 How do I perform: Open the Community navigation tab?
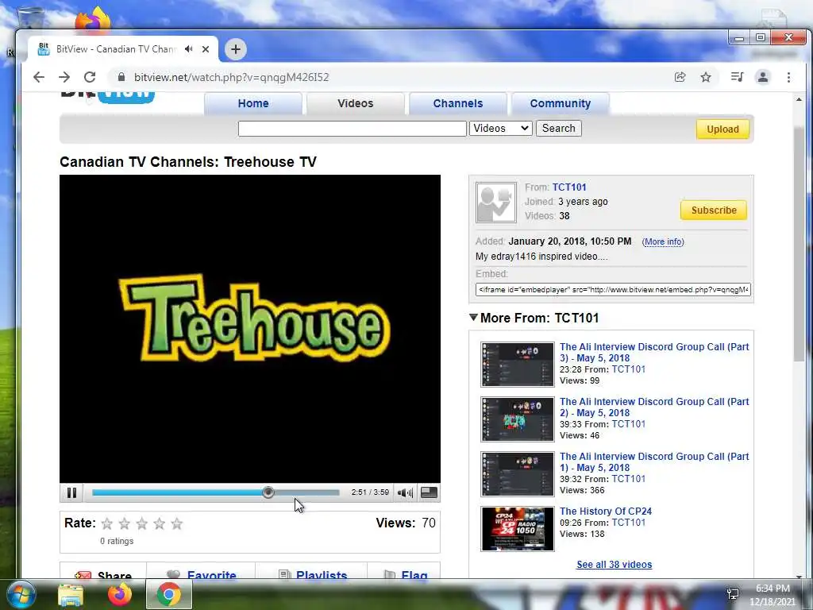pos(560,103)
